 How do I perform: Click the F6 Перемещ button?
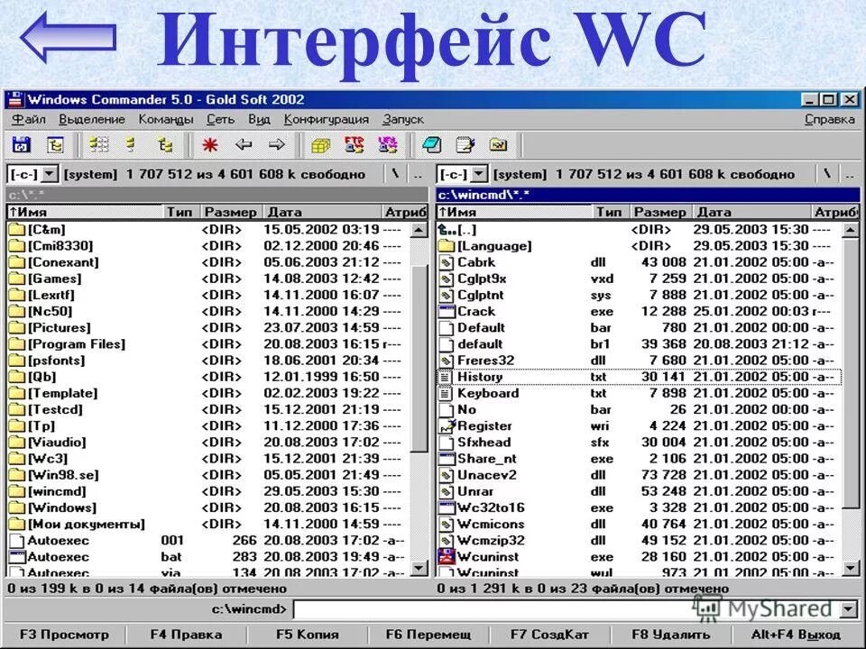tap(428, 635)
